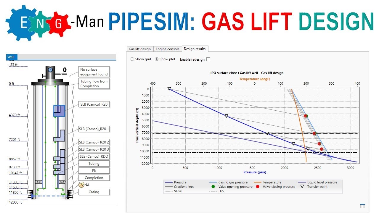This screenshot has height=213, width=379.
Task: Click the 7201 ft depth marker
Action: 14,139
